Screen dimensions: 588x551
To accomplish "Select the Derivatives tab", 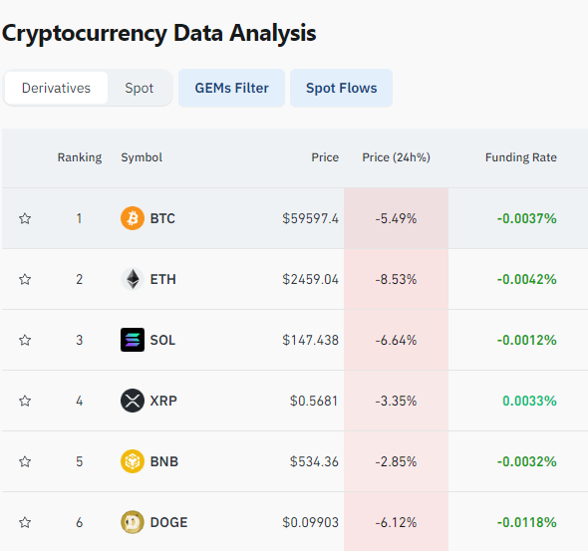I will tap(56, 88).
